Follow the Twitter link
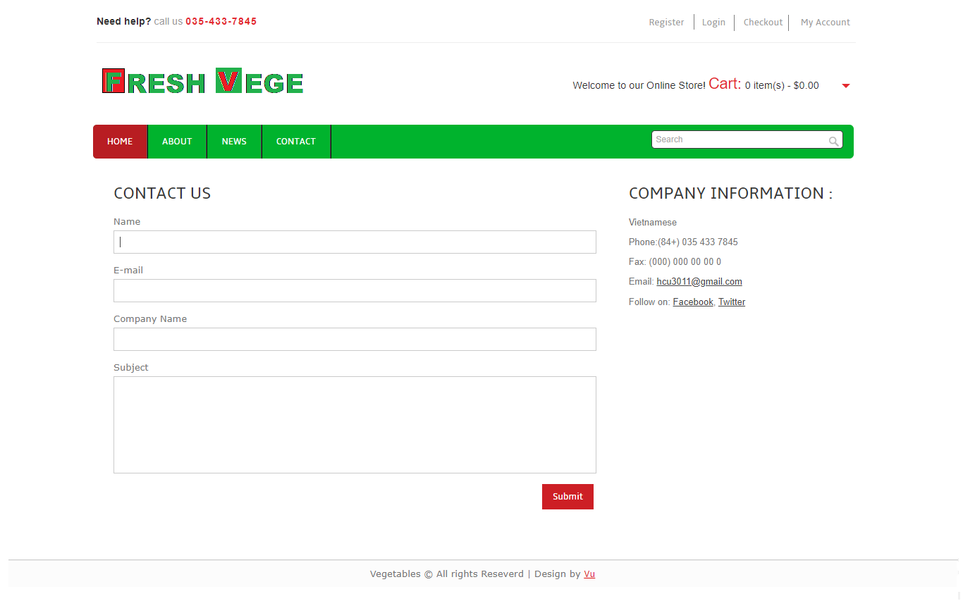 [x=732, y=302]
